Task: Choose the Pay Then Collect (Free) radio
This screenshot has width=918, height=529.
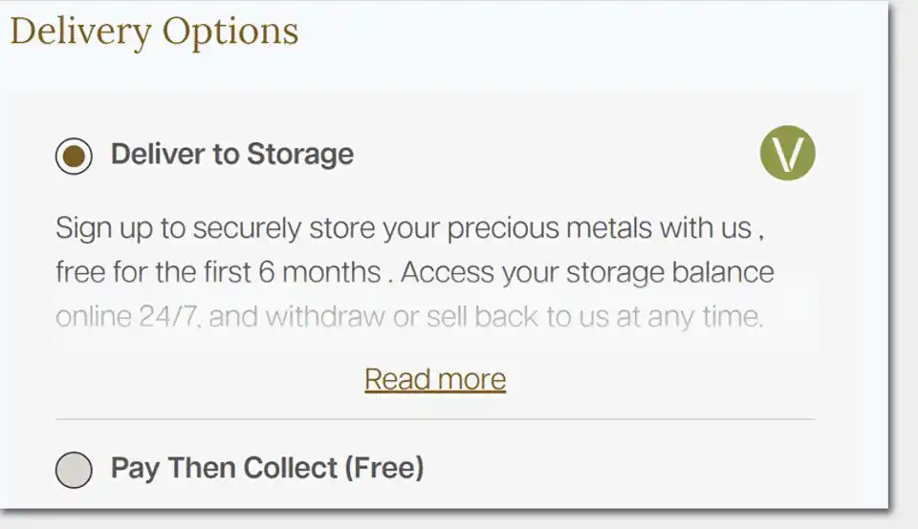Action: tap(74, 470)
